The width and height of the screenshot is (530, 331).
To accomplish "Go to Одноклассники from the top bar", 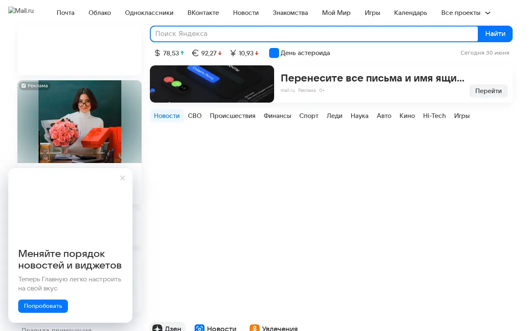I will [x=149, y=13].
